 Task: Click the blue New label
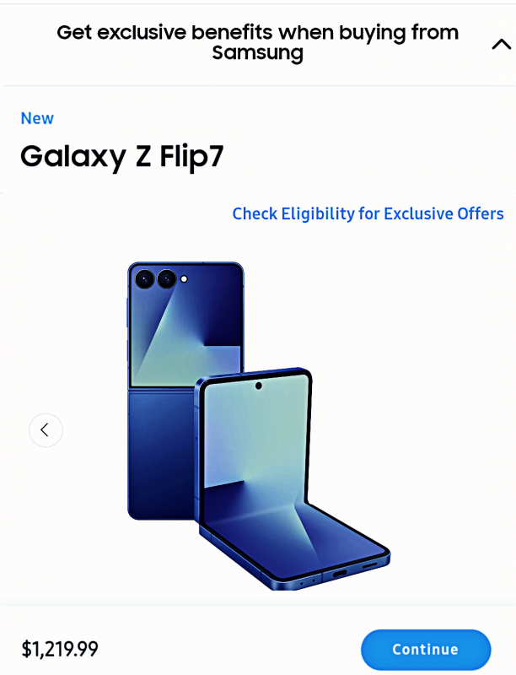(37, 118)
